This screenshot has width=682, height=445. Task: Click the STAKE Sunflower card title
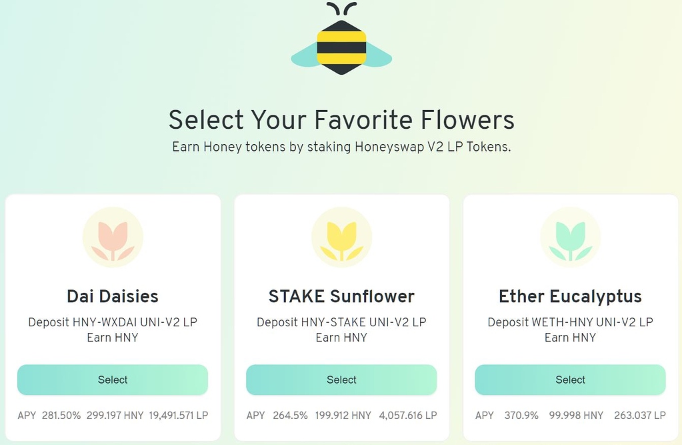pyautogui.click(x=341, y=296)
